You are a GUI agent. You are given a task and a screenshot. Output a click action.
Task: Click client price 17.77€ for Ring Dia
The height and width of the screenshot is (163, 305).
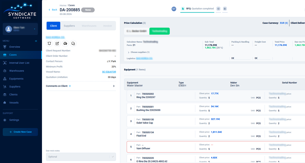[215, 94]
